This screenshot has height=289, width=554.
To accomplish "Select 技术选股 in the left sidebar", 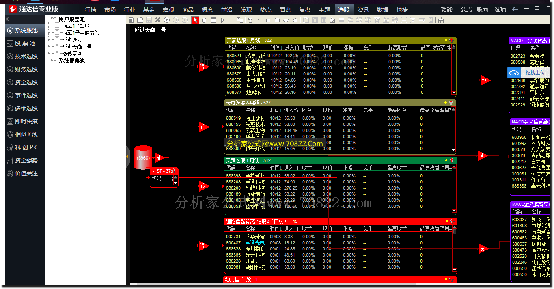I will 25,56.
